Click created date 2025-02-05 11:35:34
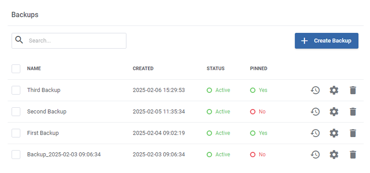Screen dimensions: 370x173 point(159,111)
